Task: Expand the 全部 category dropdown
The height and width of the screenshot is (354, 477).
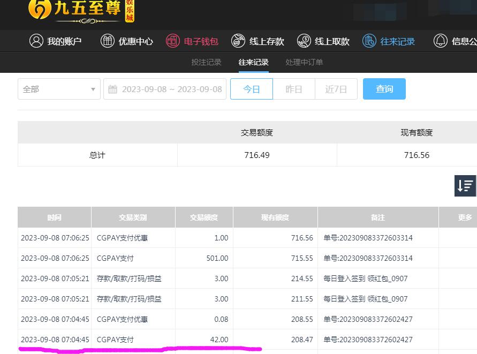Action: tap(59, 89)
